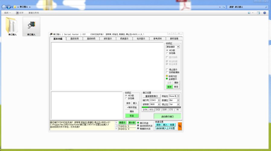Switch to the 高级收码 tab
271x151 pixels.
pos(91,39)
